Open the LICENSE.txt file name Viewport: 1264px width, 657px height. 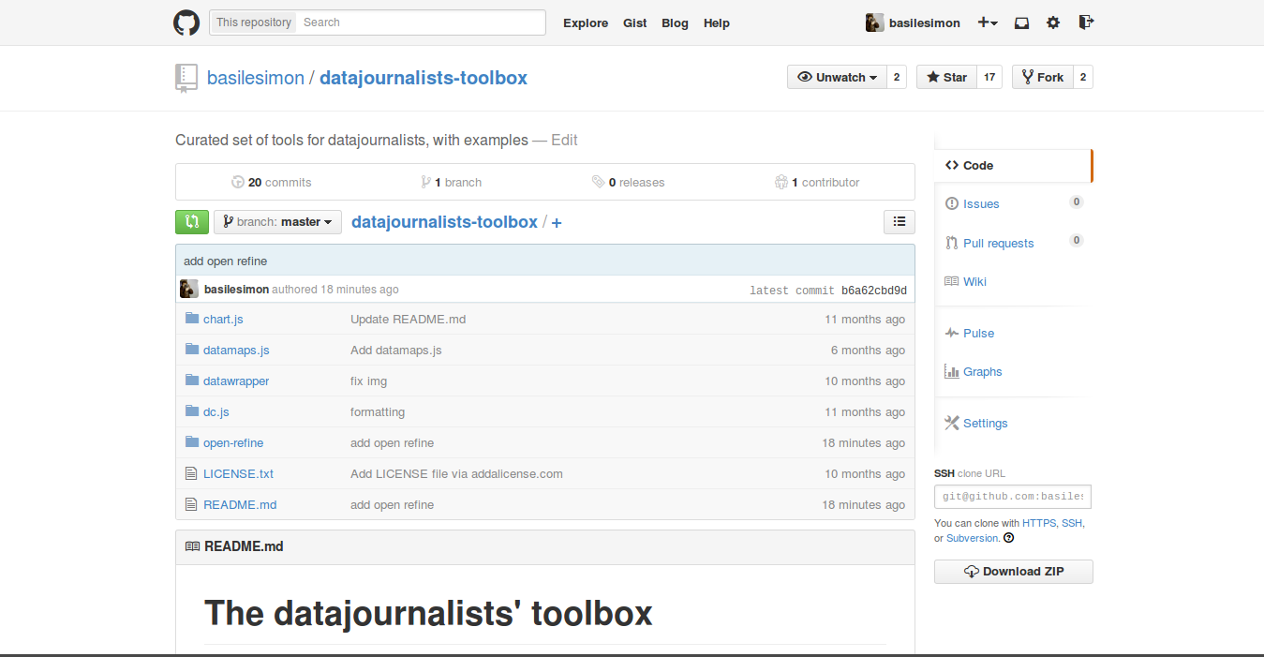[x=238, y=473]
